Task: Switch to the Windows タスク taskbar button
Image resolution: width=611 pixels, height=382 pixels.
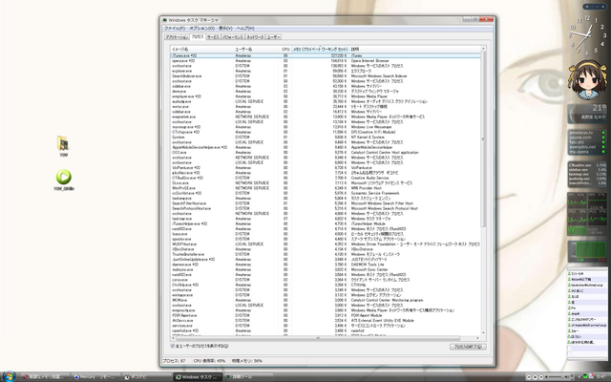Action: click(198, 377)
